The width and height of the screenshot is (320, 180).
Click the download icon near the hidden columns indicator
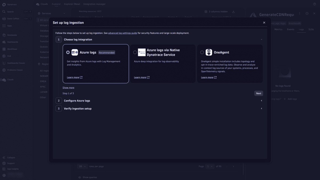(x=233, y=11)
